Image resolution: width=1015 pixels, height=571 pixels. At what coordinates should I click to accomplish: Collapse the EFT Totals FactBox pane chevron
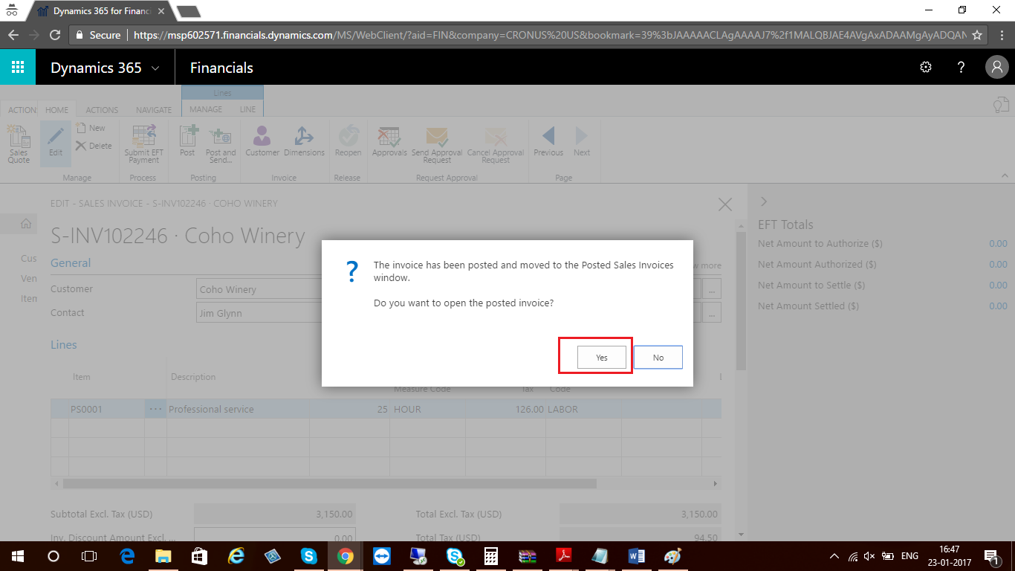(764, 201)
